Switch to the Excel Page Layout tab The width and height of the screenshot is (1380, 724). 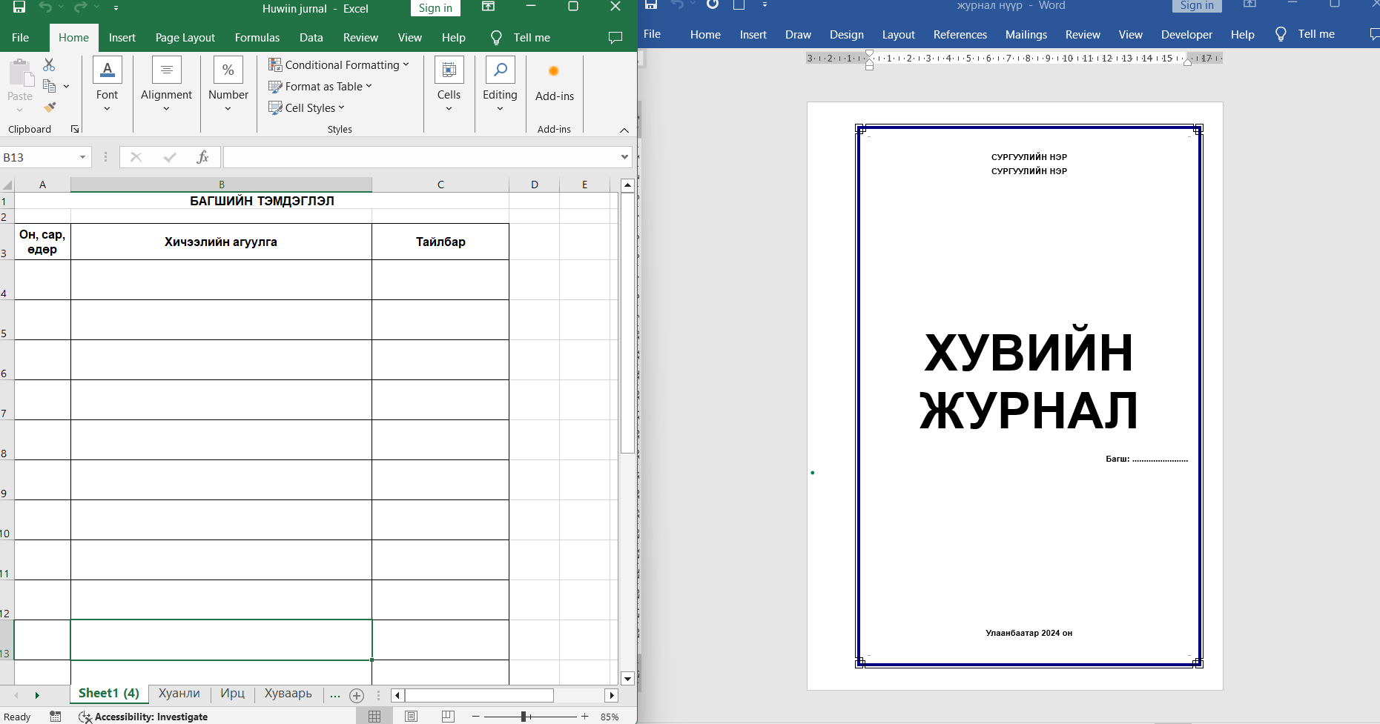pyautogui.click(x=185, y=38)
